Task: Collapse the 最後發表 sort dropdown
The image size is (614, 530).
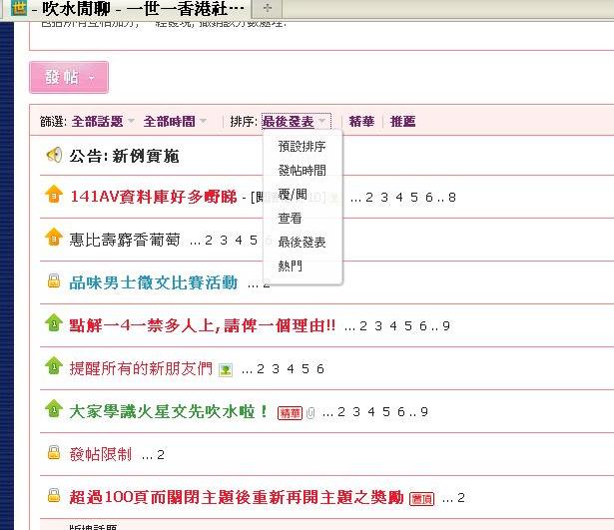Action: tap(295, 122)
